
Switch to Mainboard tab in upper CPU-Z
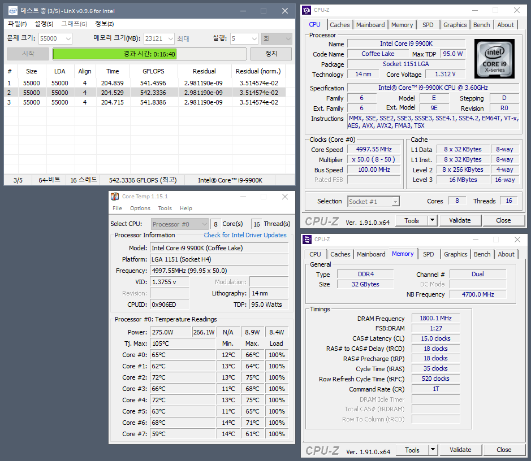[x=370, y=25]
